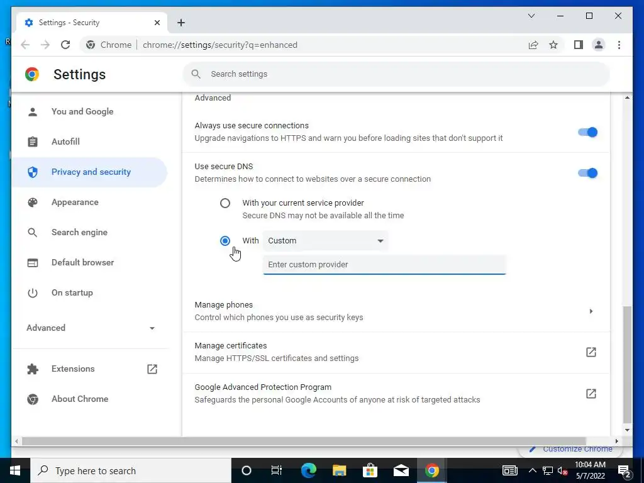Click scrollbar up arrow in settings

pyautogui.click(x=627, y=97)
